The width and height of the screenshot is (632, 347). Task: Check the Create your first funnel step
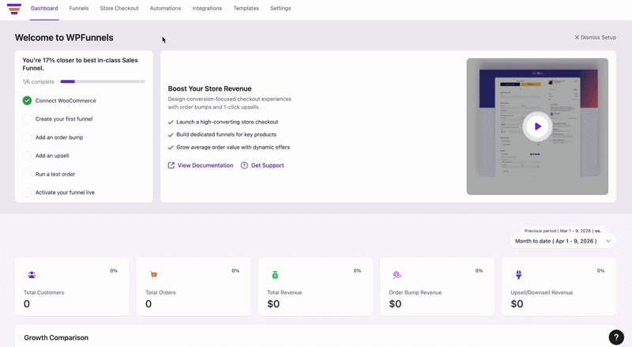pyautogui.click(x=28, y=119)
